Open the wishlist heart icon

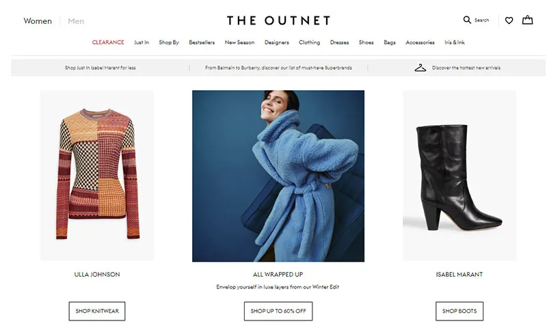[509, 20]
